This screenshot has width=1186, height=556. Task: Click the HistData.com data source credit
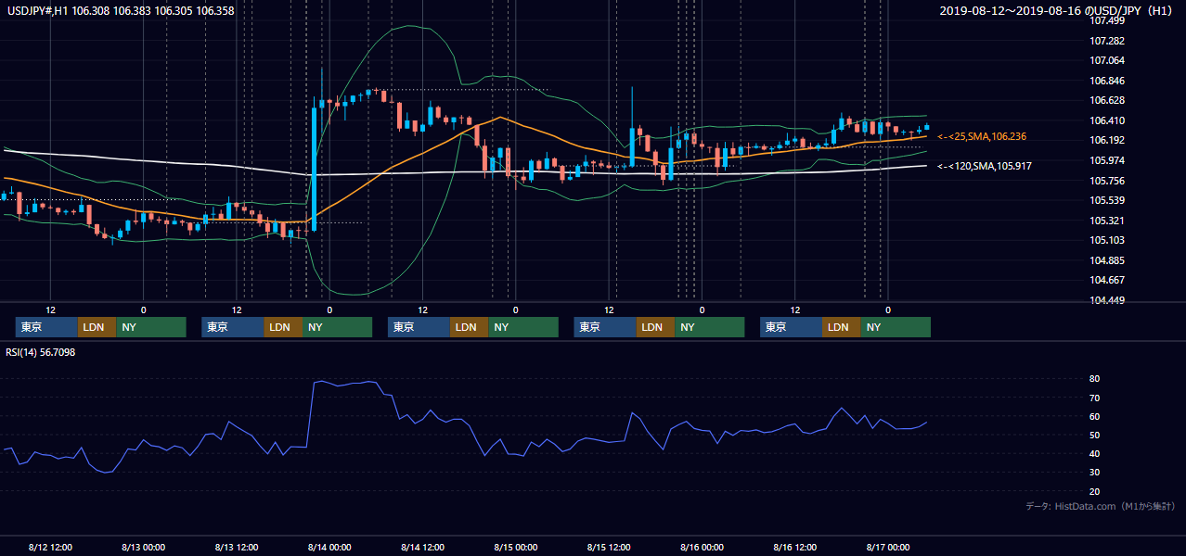coord(1101,506)
